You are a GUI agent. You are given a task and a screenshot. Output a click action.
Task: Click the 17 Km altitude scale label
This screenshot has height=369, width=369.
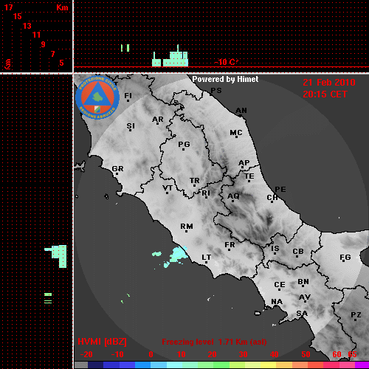point(8,7)
